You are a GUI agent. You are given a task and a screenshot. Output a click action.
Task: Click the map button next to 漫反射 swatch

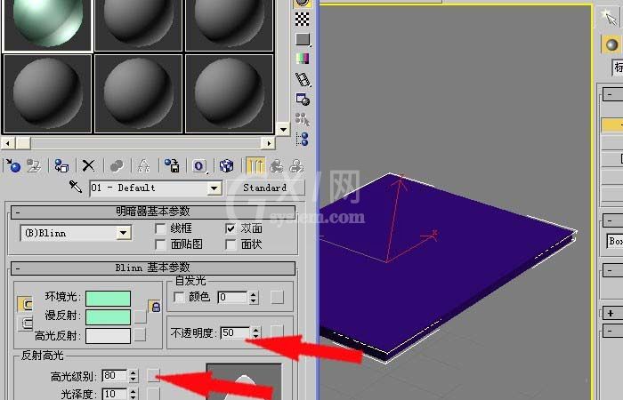tap(140, 316)
